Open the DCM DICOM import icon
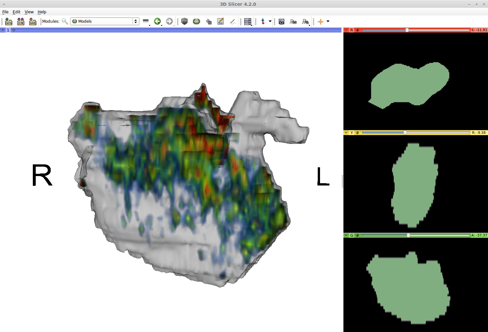Viewport: 488px width, 332px height. coord(21,21)
